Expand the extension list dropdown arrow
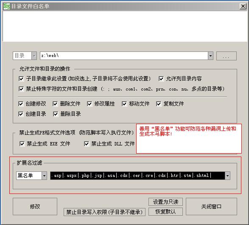 [227, 176]
